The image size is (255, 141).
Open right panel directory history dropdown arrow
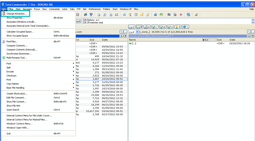(x=253, y=36)
